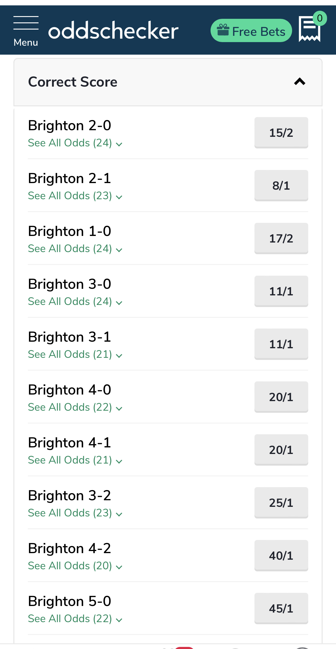Select the 17/2 odds for Brighton 1-0

(281, 238)
